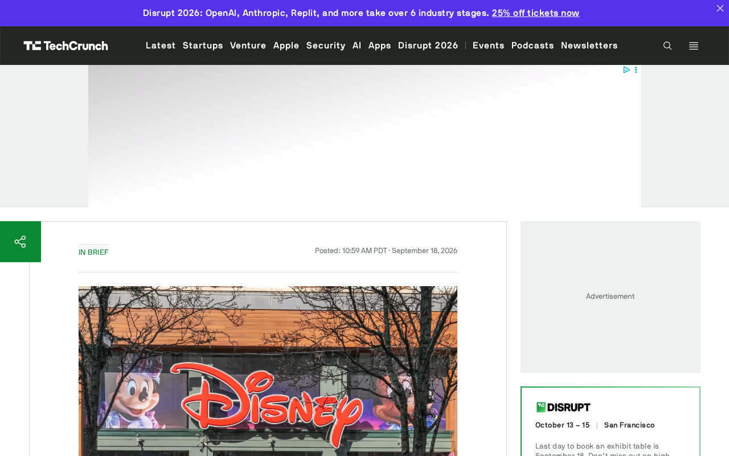
Task: Open the hamburger menu icon
Action: [x=694, y=46]
